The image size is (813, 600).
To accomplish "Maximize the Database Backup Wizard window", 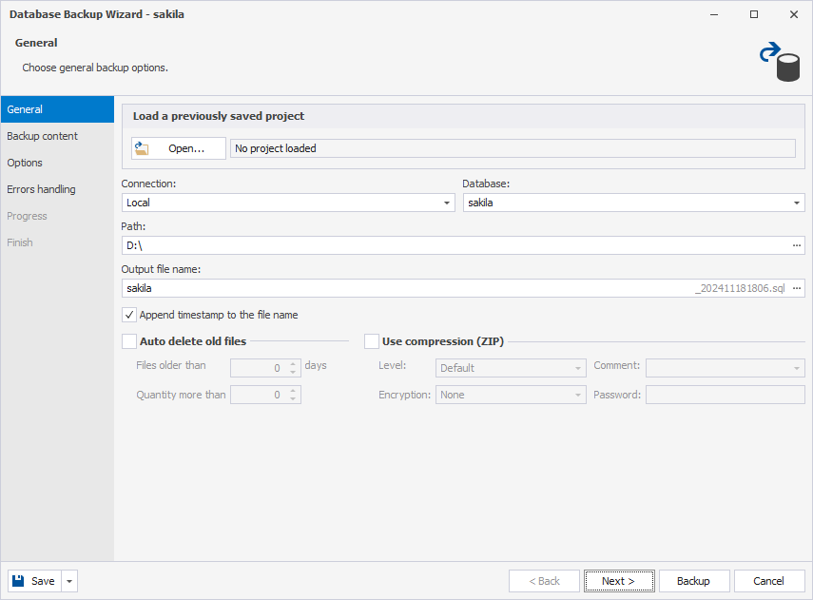I will pyautogui.click(x=754, y=14).
